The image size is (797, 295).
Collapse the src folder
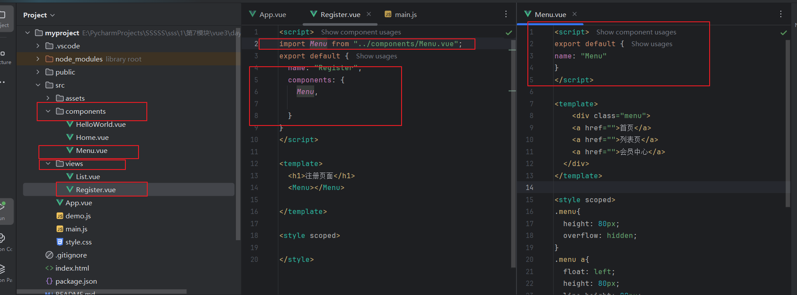pos(38,85)
